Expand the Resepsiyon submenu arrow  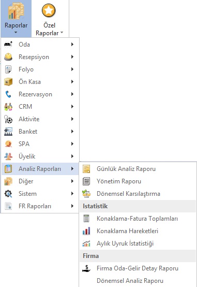[72, 57]
